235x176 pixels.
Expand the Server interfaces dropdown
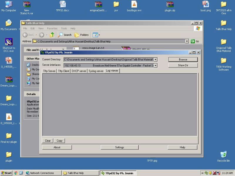coord(156,65)
